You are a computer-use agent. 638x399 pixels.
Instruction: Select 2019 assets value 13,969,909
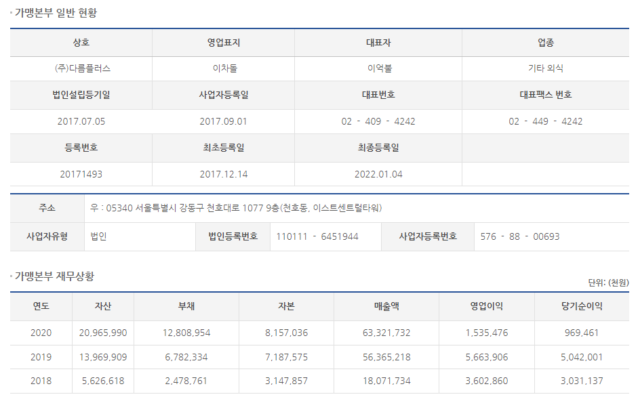point(103,357)
